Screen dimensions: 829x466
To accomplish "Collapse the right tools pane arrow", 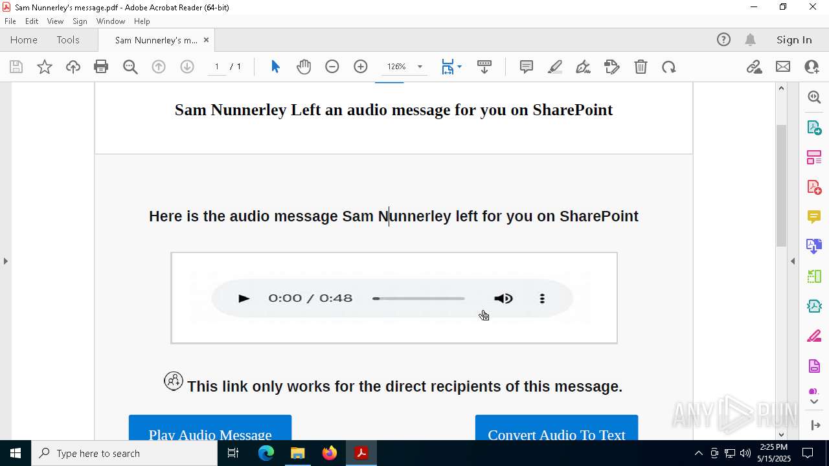I will point(793,261).
